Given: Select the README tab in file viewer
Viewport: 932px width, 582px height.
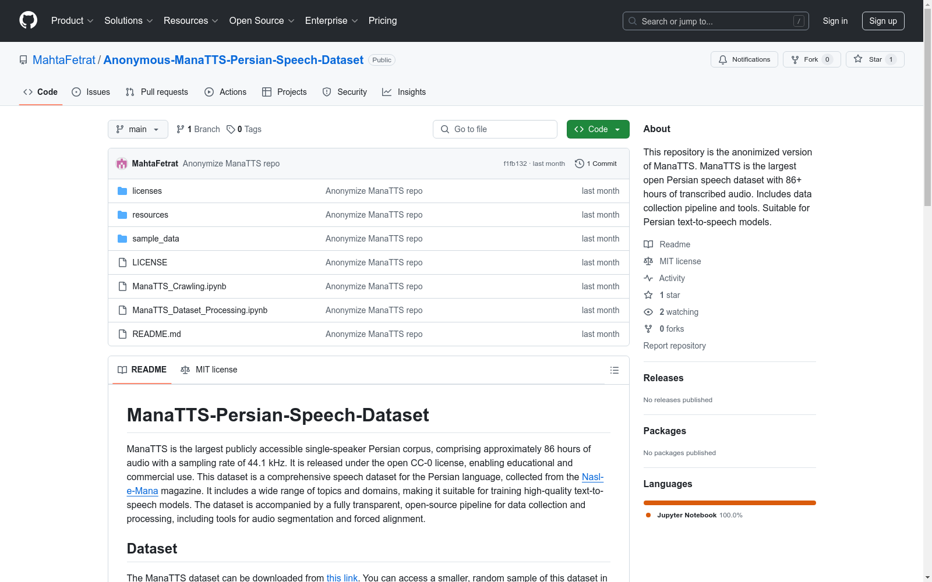Looking at the screenshot, I should coord(142,370).
